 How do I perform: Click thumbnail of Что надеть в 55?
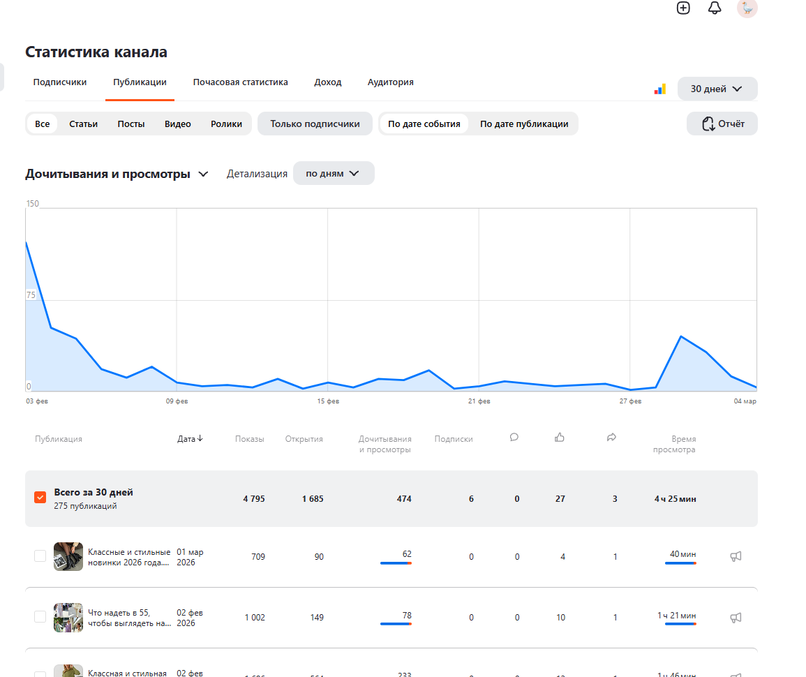(68, 618)
